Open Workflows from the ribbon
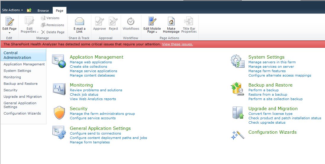 131,24
